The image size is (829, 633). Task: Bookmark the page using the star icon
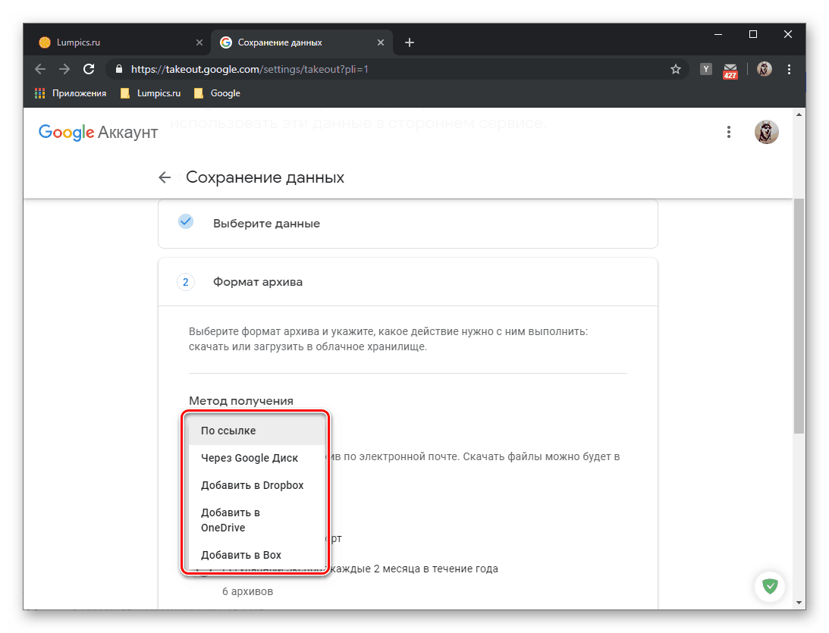[675, 69]
